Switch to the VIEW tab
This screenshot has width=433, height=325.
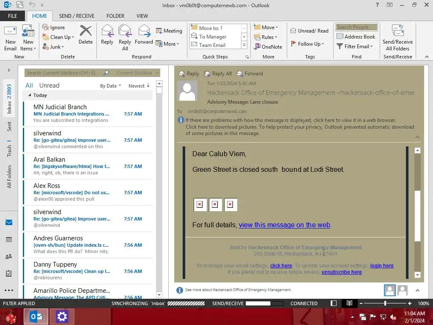[142, 16]
